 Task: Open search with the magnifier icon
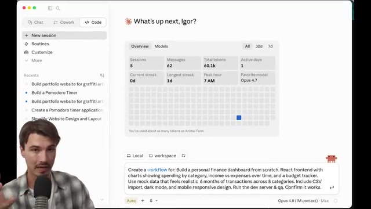pos(58,8)
